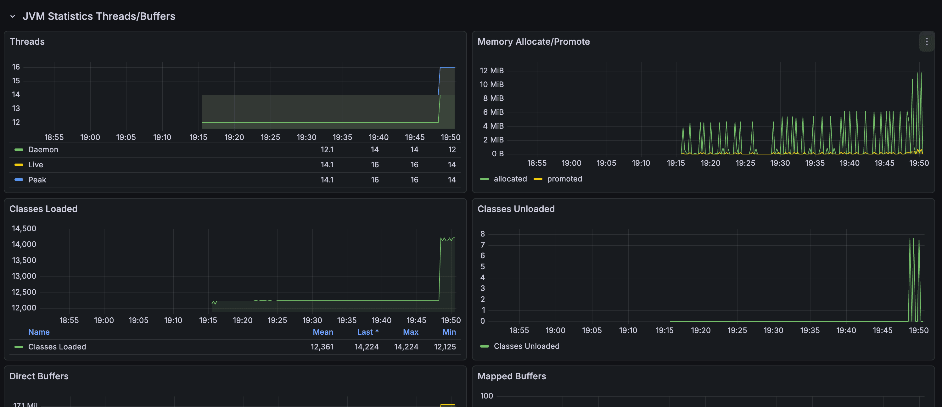Click the Peak series blue color marker
The width and height of the screenshot is (942, 407).
pos(19,180)
